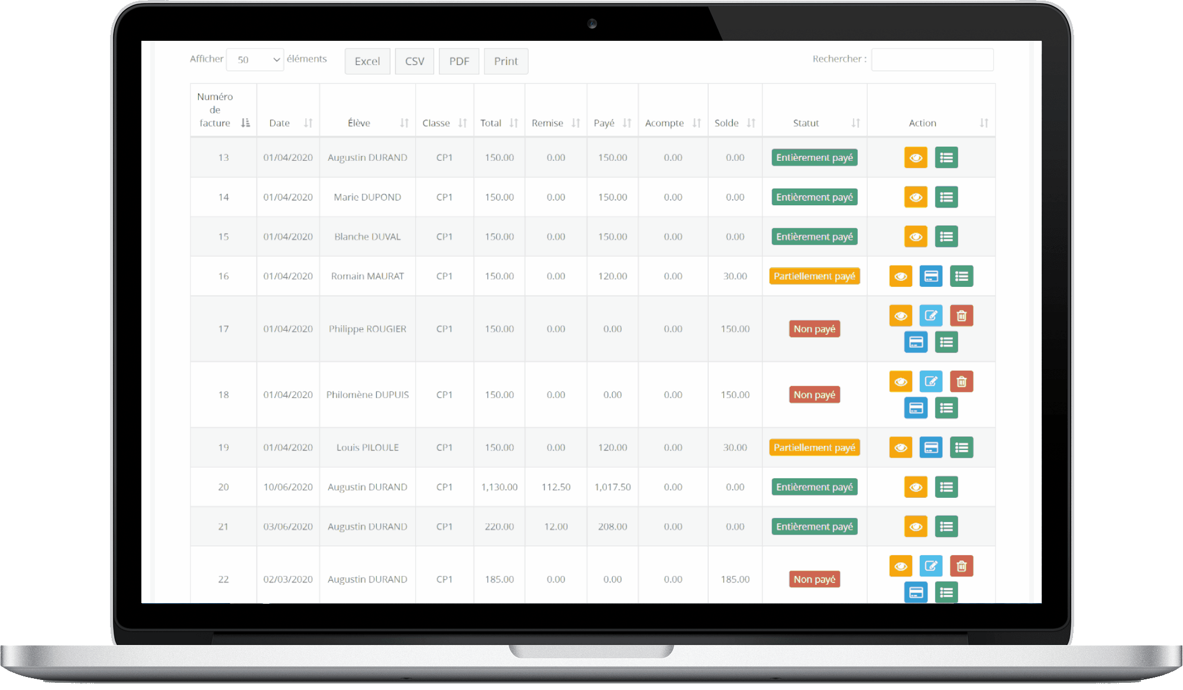Image resolution: width=1183 pixels, height=690 pixels.
Task: Edit invoice 17 with the pencil icon
Action: (931, 316)
